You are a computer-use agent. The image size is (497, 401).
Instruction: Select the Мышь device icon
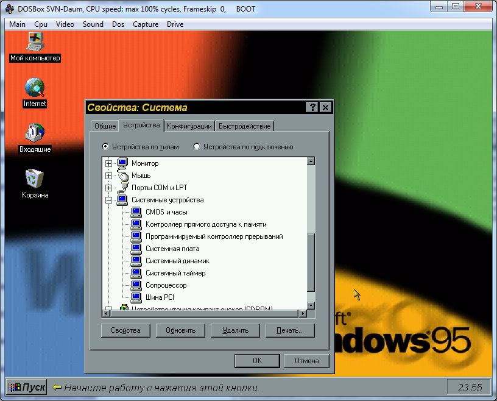pyautogui.click(x=122, y=176)
